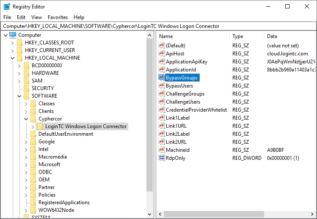The height and width of the screenshot is (219, 317).
Task: Sort values by Name column header
Action: pyautogui.click(x=193, y=36)
